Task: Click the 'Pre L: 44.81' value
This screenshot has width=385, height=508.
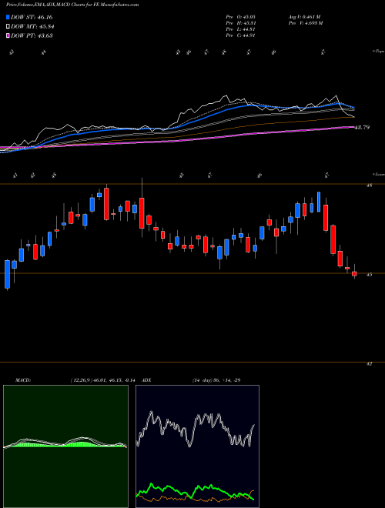Action: 241,29
